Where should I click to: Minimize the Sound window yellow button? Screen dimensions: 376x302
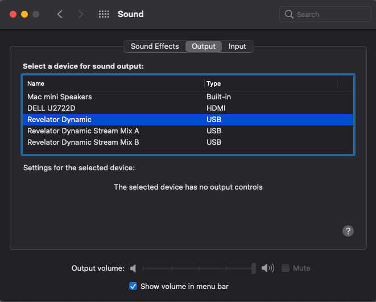pyautogui.click(x=24, y=14)
